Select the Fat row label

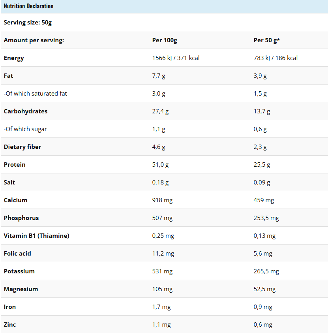[x=9, y=76]
